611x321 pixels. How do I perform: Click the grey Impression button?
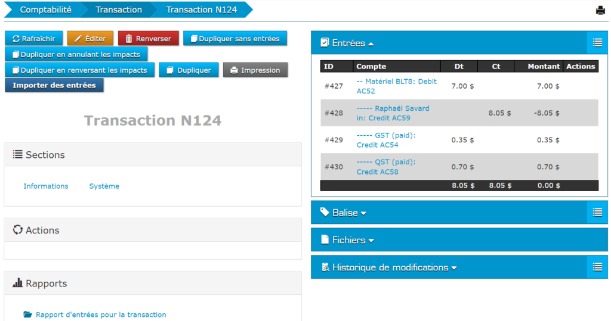255,70
